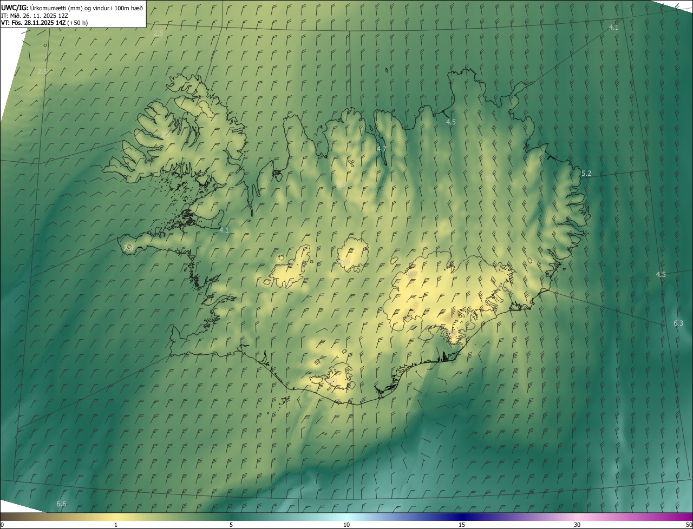
Task: Click the 4.7 value label on the map
Action: click(x=382, y=149)
